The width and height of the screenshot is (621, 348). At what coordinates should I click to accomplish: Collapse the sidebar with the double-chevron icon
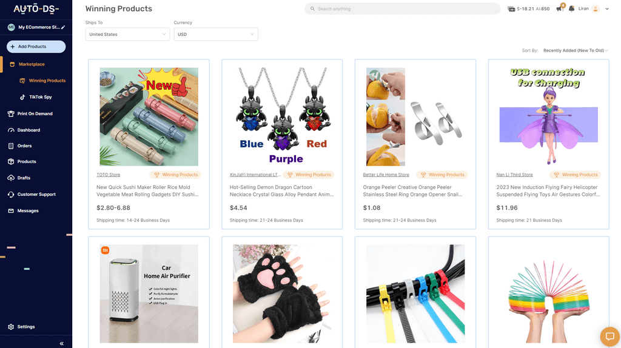[61, 343]
